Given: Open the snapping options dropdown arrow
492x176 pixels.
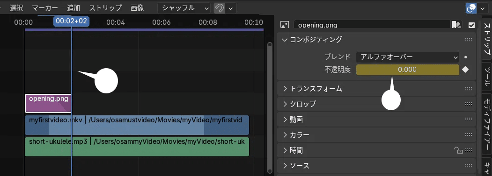Looking at the screenshot, I should [231, 8].
